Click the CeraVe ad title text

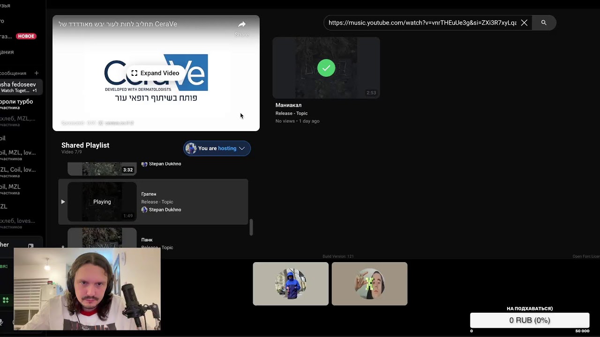(118, 24)
